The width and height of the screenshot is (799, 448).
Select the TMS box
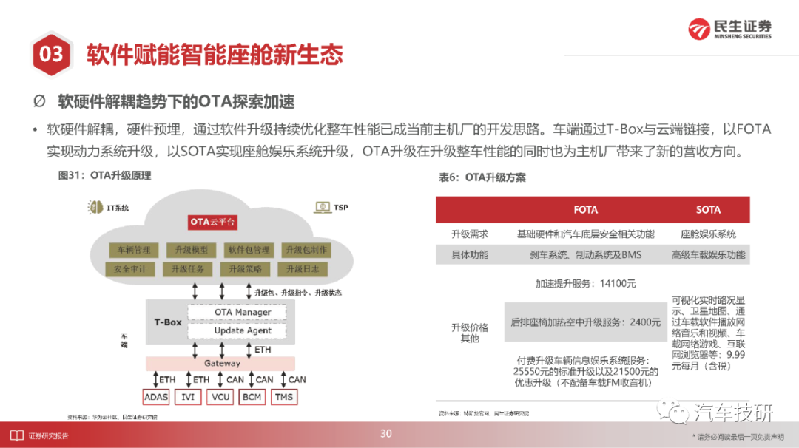284,397
